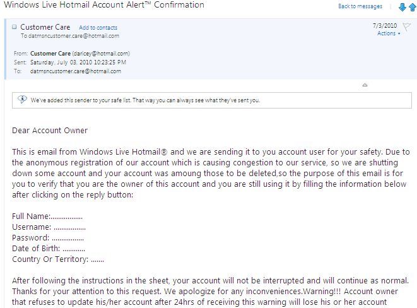
Task: Click the Sent date and time line
Action: point(79,62)
